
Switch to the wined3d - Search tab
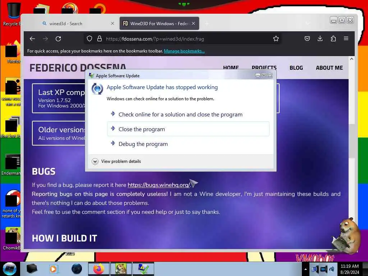click(75, 23)
